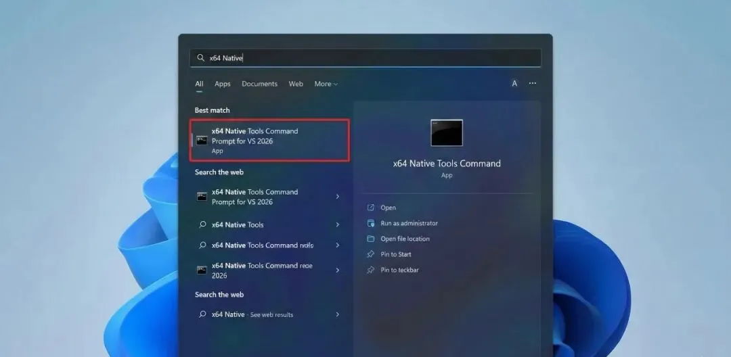Expand chevron for 'Tools Command reqe 2026' result

(338, 270)
